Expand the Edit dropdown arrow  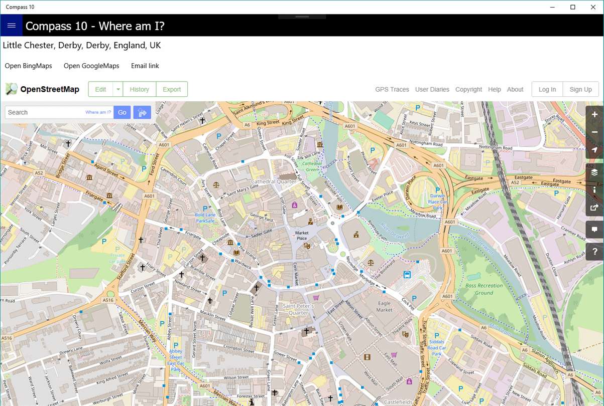tap(118, 89)
